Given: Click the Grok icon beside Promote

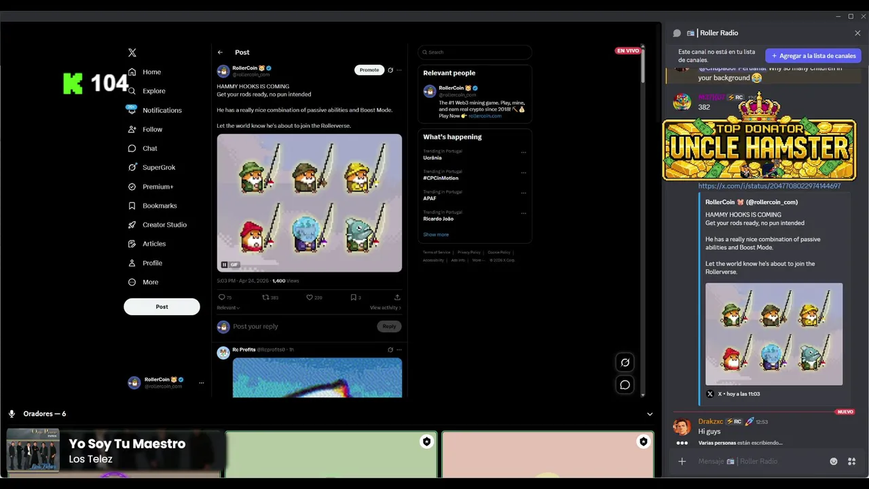Looking at the screenshot, I should coord(390,70).
